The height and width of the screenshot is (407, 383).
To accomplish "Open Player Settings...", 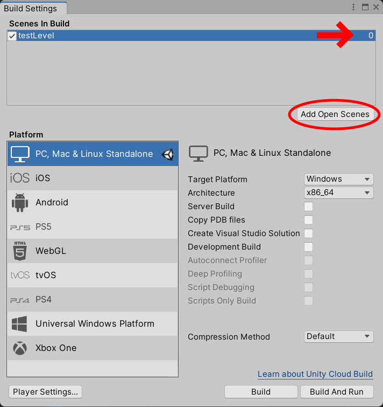I will 45,392.
